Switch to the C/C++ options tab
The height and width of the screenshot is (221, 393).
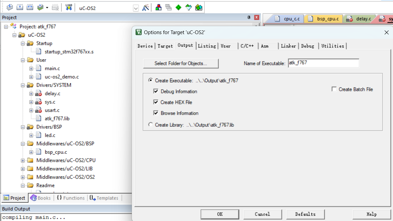(247, 46)
